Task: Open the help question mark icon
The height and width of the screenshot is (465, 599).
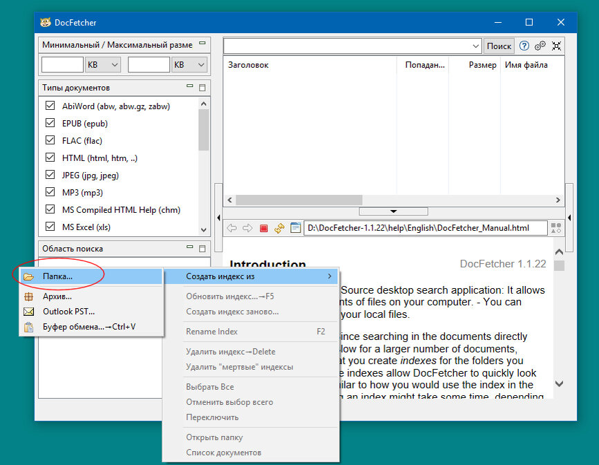Action: click(524, 46)
